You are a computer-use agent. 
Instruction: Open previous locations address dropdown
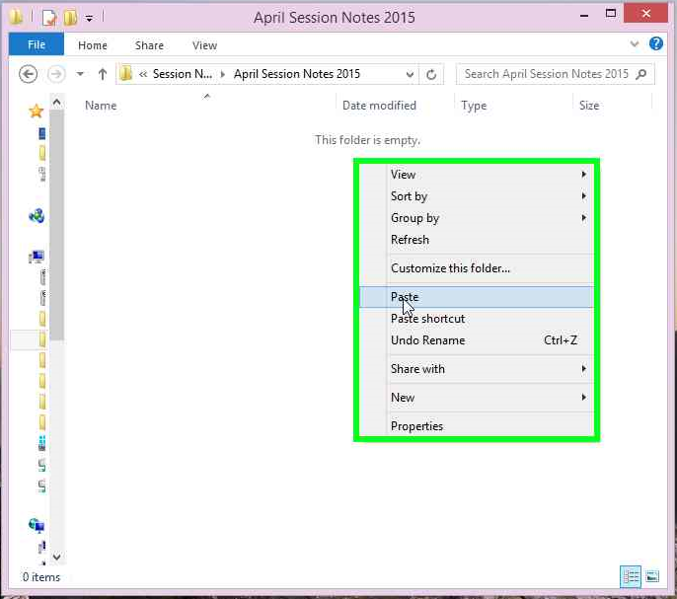pos(410,74)
